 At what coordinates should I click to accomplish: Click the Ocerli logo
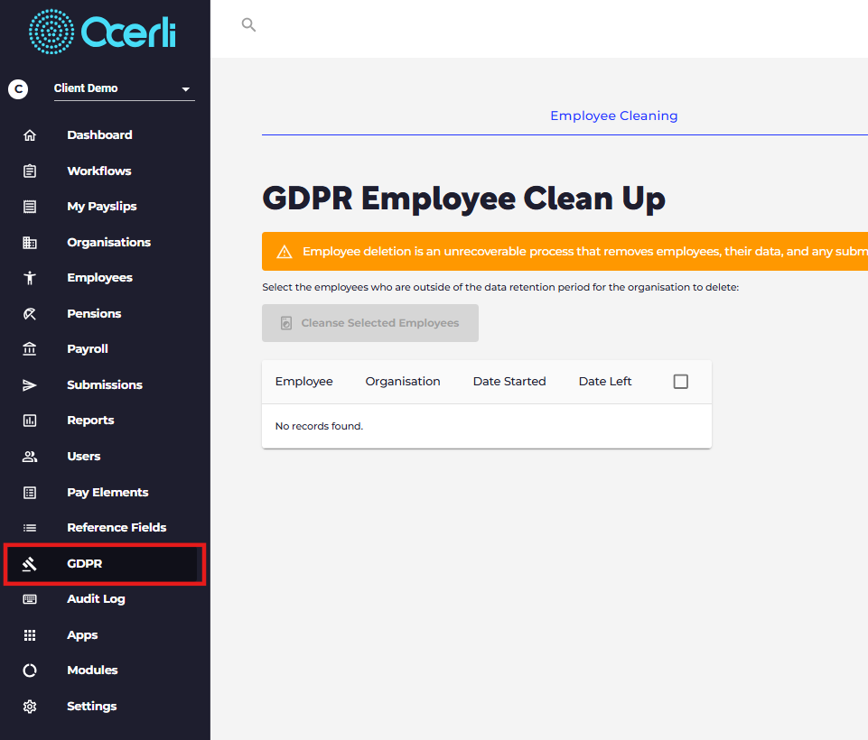coord(102,32)
